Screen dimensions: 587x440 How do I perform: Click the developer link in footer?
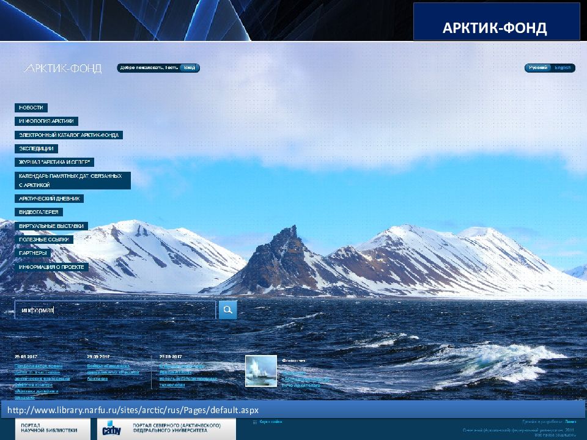click(570, 422)
